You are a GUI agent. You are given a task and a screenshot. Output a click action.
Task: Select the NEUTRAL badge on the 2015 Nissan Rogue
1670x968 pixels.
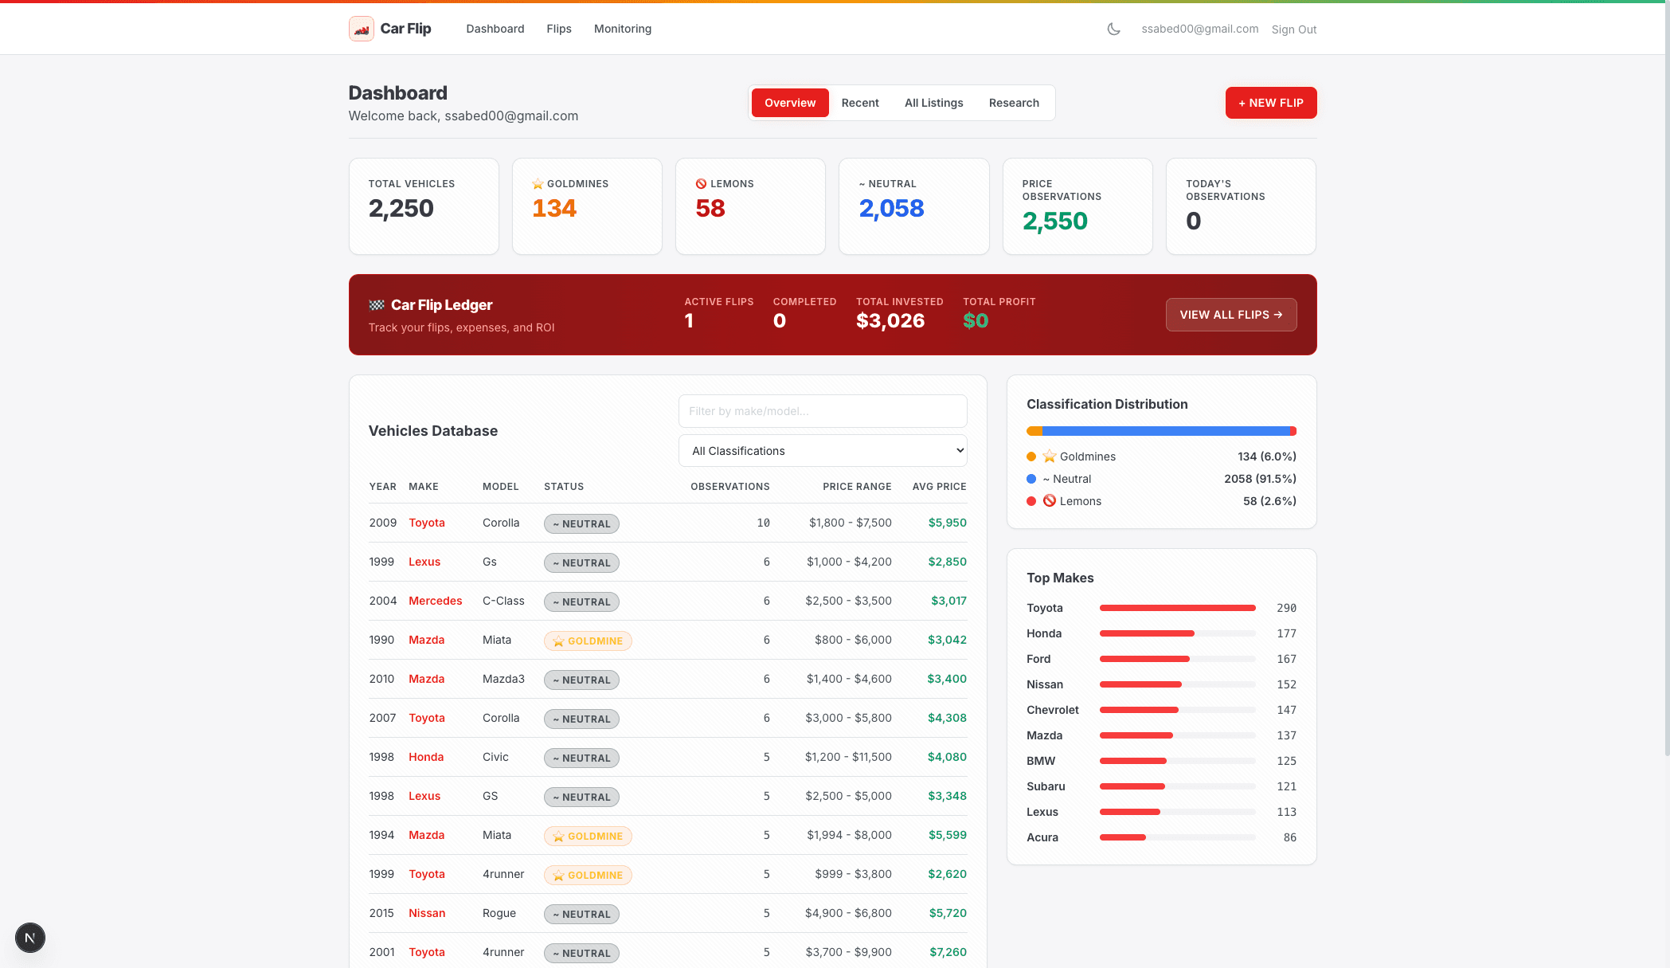[581, 914]
